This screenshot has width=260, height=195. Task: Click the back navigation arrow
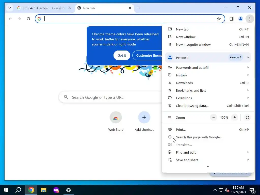(x=10, y=19)
